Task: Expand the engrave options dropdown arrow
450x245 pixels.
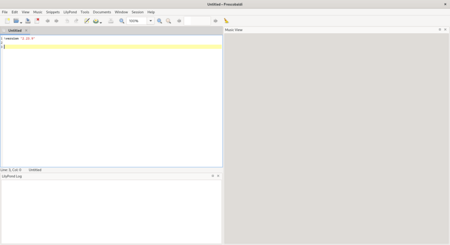Action: pyautogui.click(x=101, y=22)
